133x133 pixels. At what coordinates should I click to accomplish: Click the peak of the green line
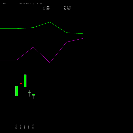pos(50,22)
